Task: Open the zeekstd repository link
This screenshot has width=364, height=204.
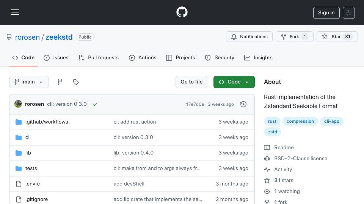Action: [x=59, y=37]
